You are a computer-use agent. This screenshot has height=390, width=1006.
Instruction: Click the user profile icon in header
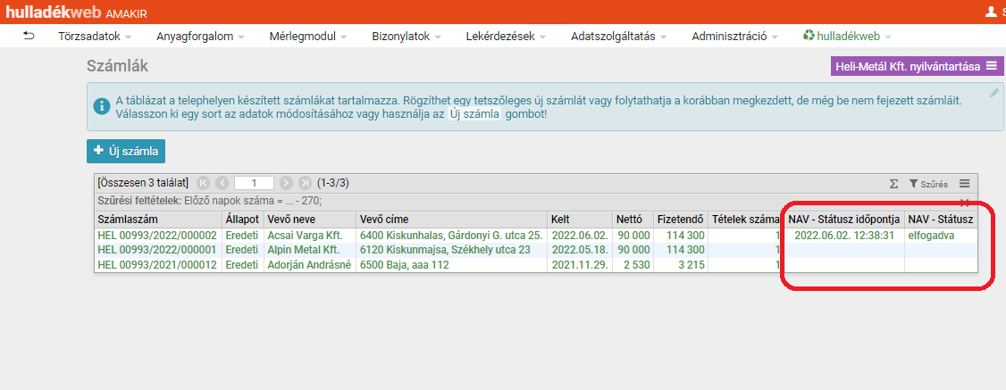[x=991, y=12]
